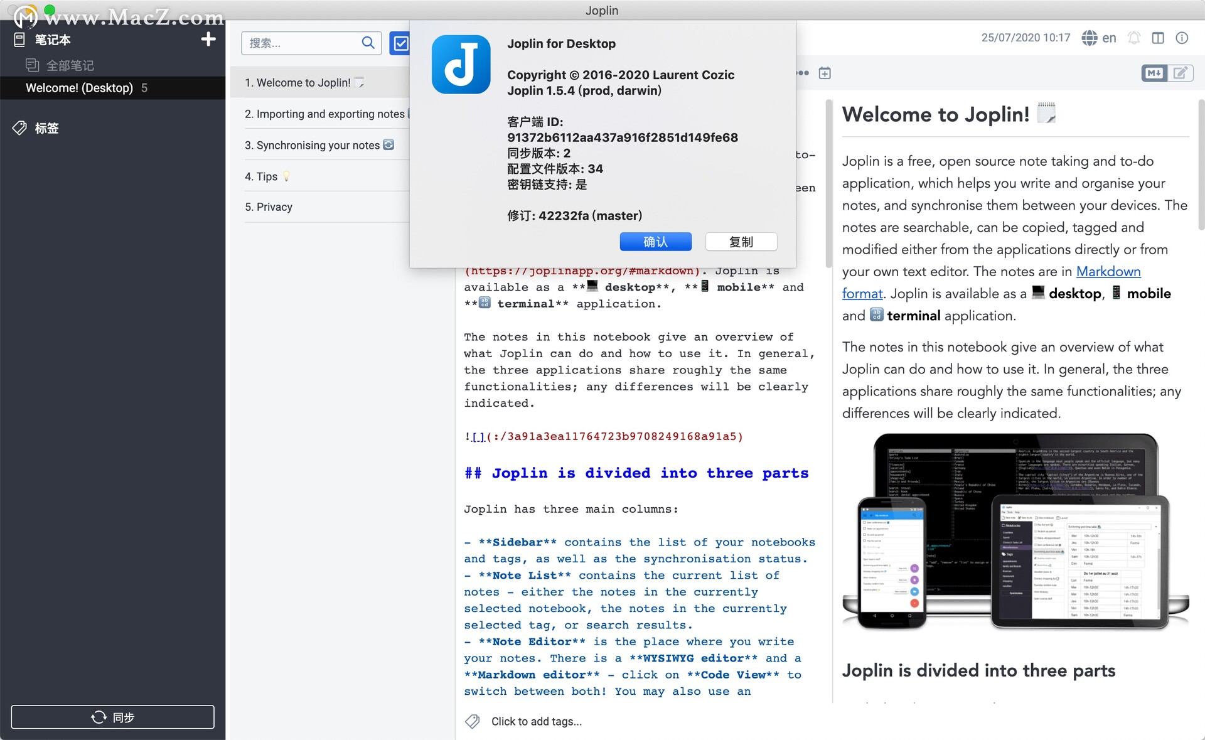Click the 同步 synchronise button
Viewport: 1205px width, 740px height.
coord(113,717)
